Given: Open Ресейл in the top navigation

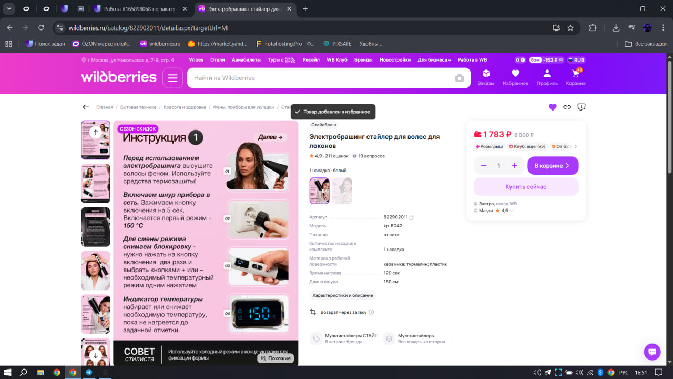Looking at the screenshot, I should tap(311, 60).
